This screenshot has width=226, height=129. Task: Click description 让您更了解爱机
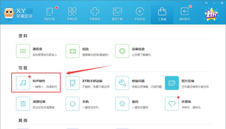[x=141, y=55]
